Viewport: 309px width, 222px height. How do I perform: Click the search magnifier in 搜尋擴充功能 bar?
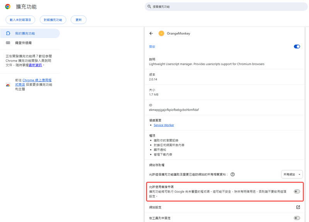149,7
